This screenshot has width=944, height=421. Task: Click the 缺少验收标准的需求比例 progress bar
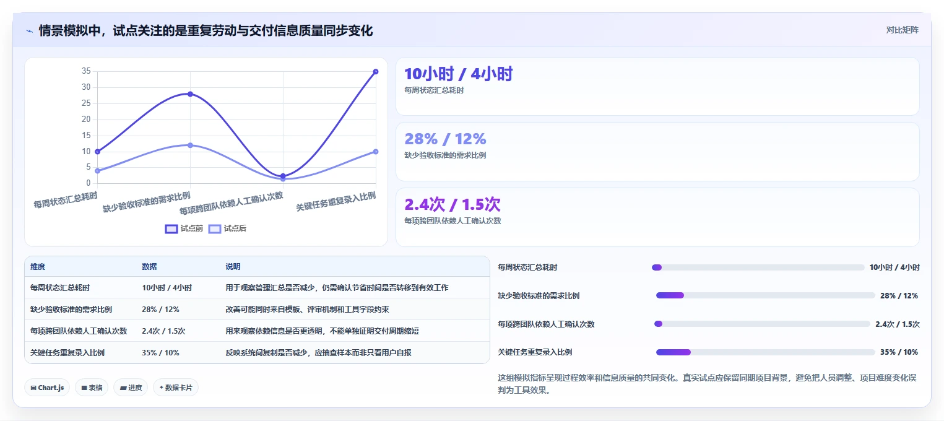point(765,295)
